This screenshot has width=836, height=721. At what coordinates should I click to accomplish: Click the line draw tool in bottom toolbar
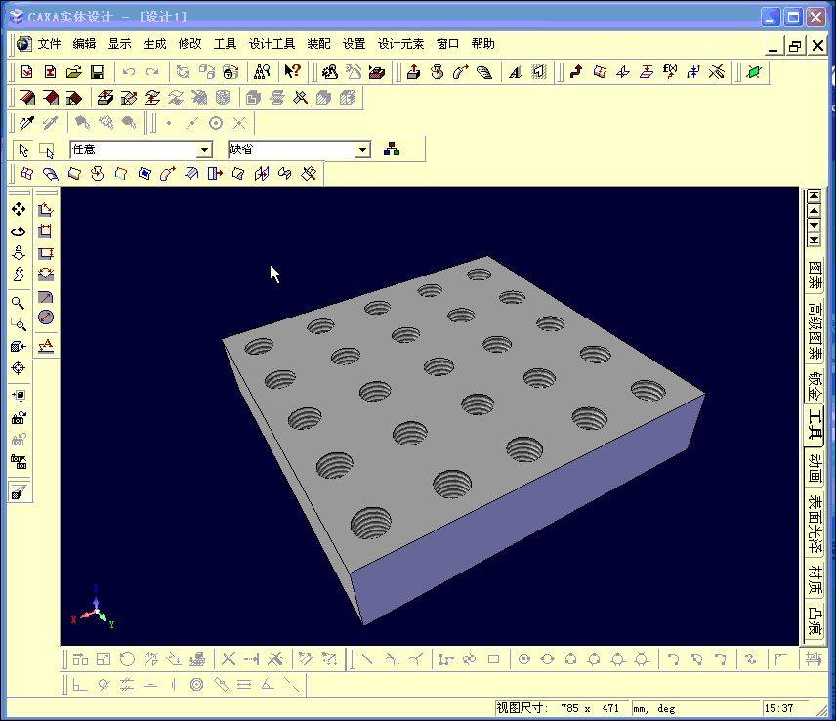[367, 659]
